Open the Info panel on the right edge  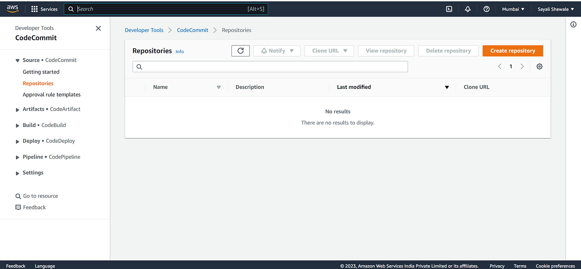point(573,24)
